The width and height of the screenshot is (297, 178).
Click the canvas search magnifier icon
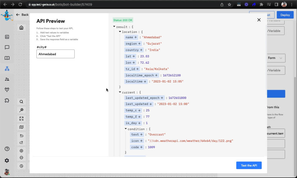[x=21, y=102]
